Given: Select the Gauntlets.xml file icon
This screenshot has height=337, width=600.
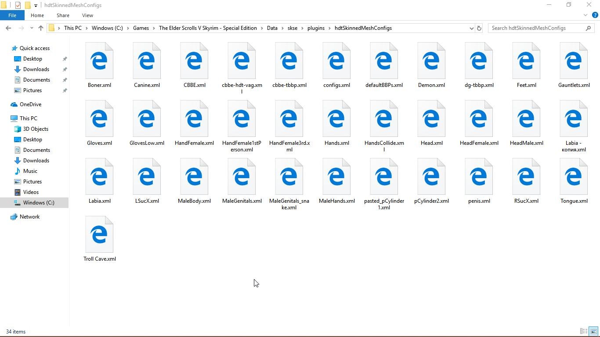Looking at the screenshot, I should 574,61.
